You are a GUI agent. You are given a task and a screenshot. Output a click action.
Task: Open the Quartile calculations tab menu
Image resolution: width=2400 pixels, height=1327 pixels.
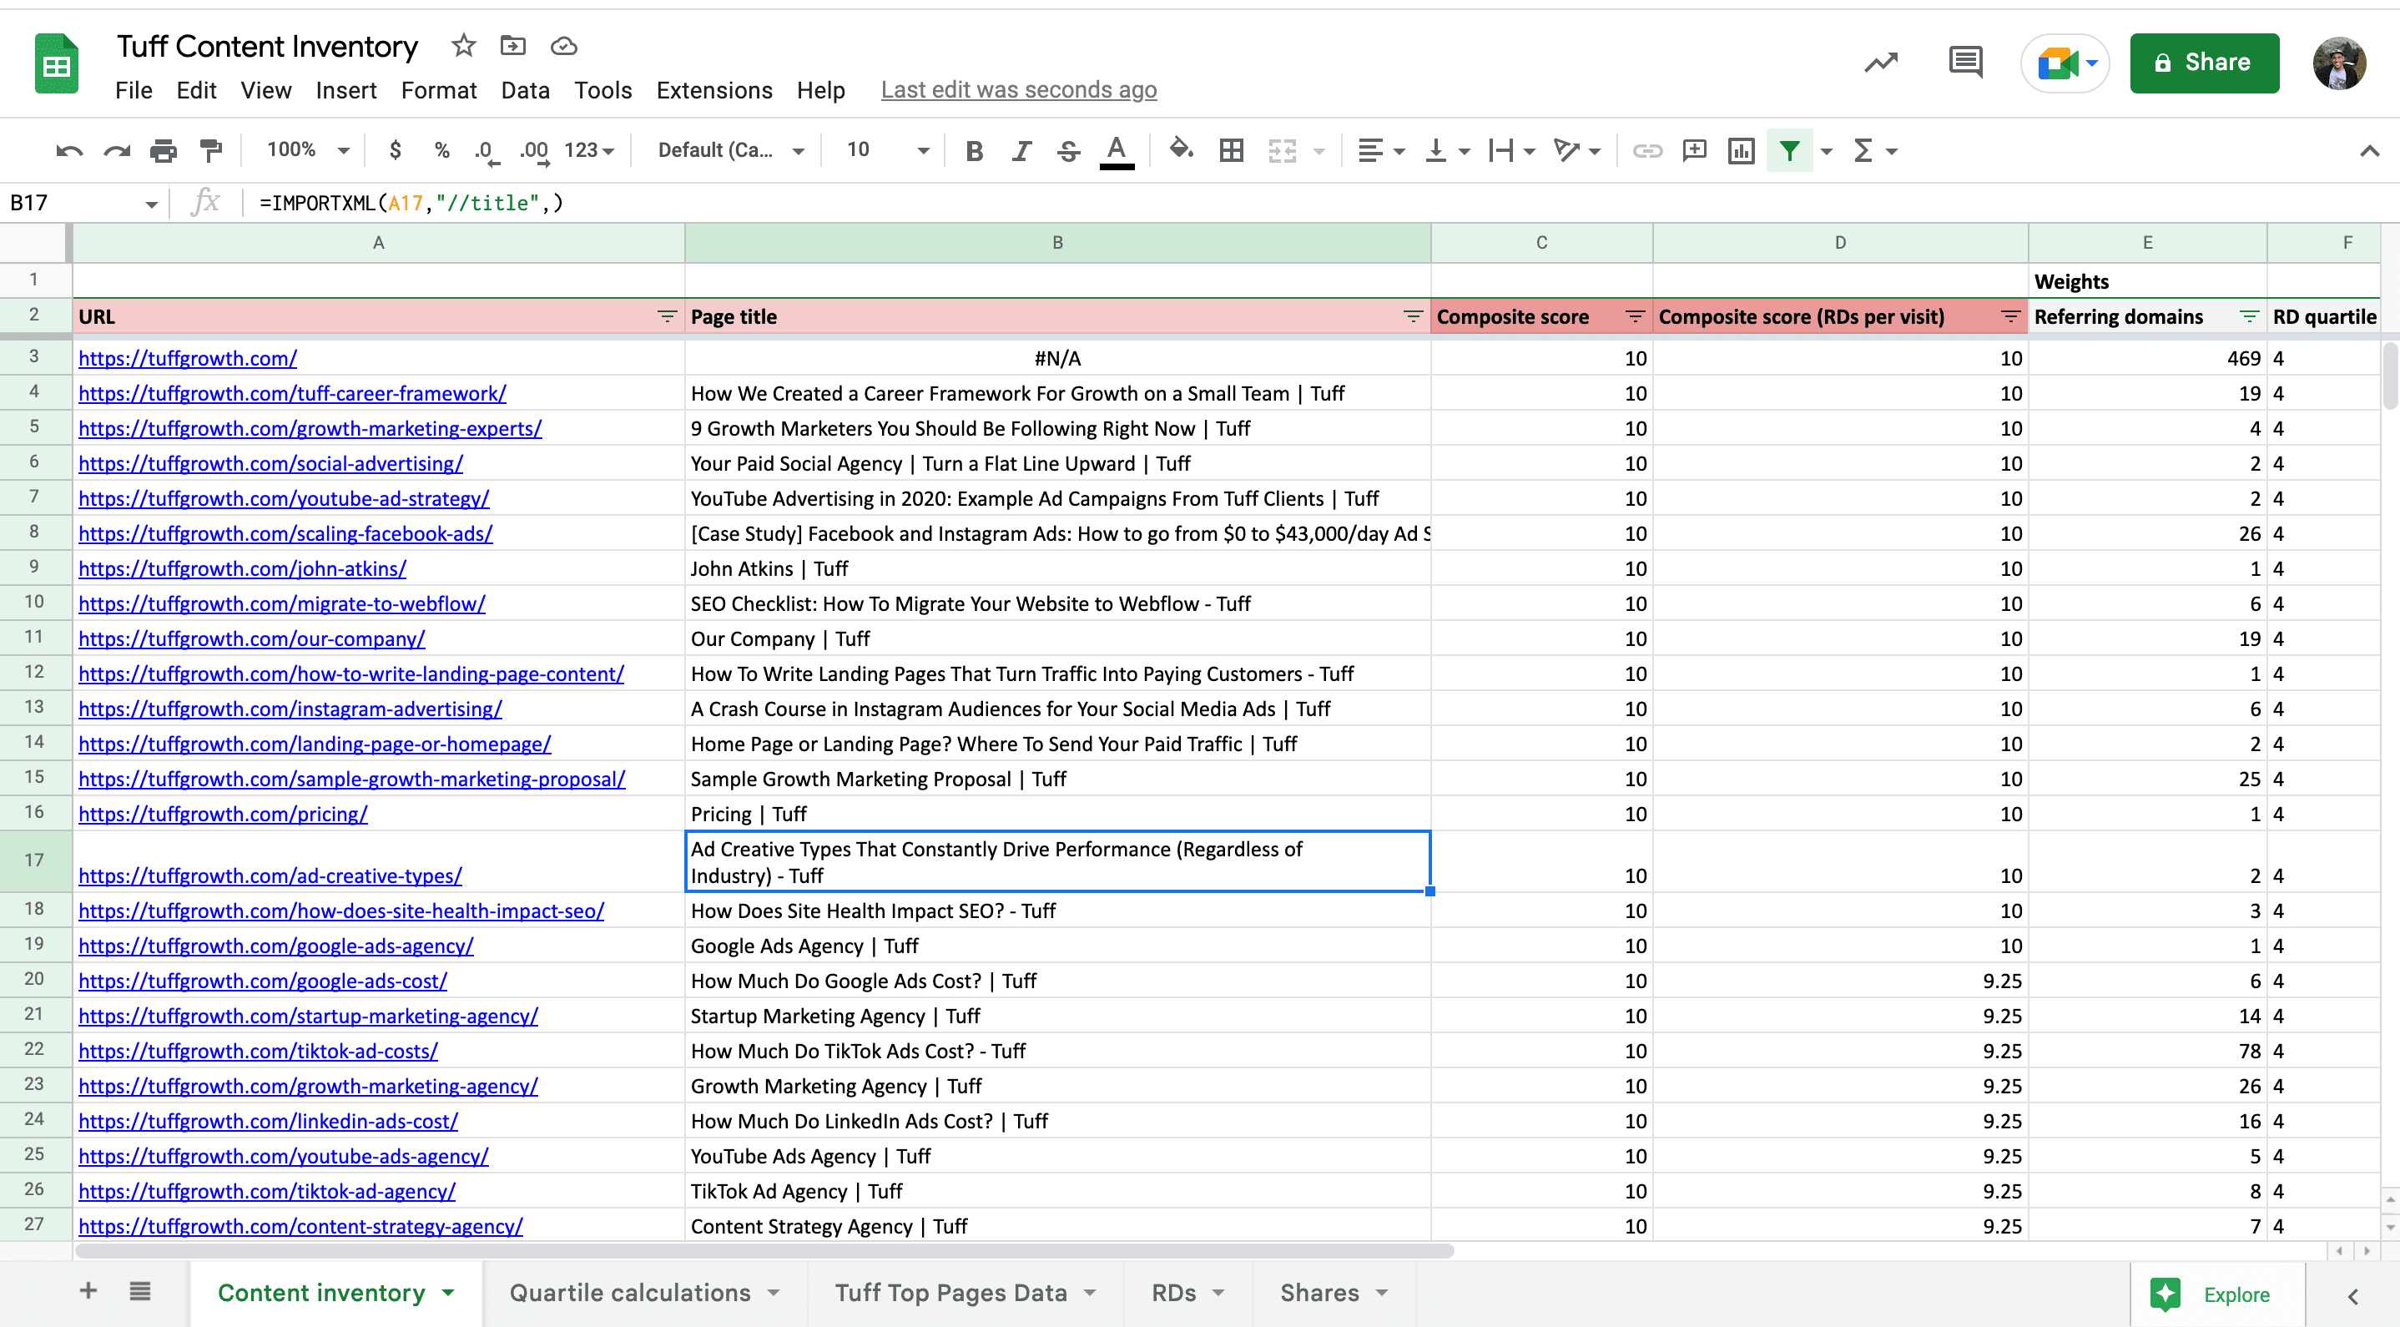coord(773,1293)
